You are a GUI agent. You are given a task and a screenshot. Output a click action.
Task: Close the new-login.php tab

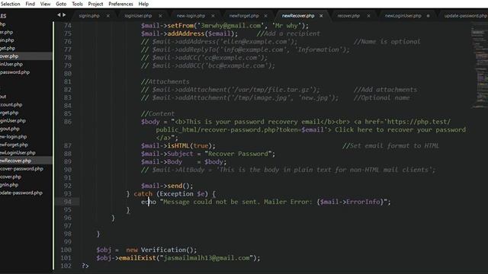coord(213,16)
